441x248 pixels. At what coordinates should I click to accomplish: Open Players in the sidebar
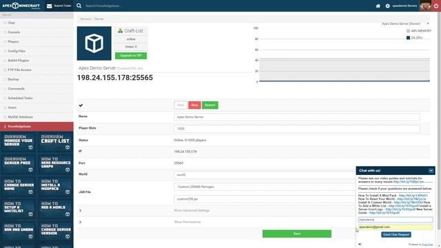pyautogui.click(x=37, y=41)
